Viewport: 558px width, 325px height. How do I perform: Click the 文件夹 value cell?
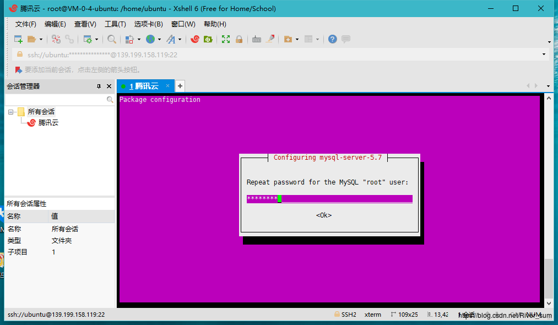[62, 241]
